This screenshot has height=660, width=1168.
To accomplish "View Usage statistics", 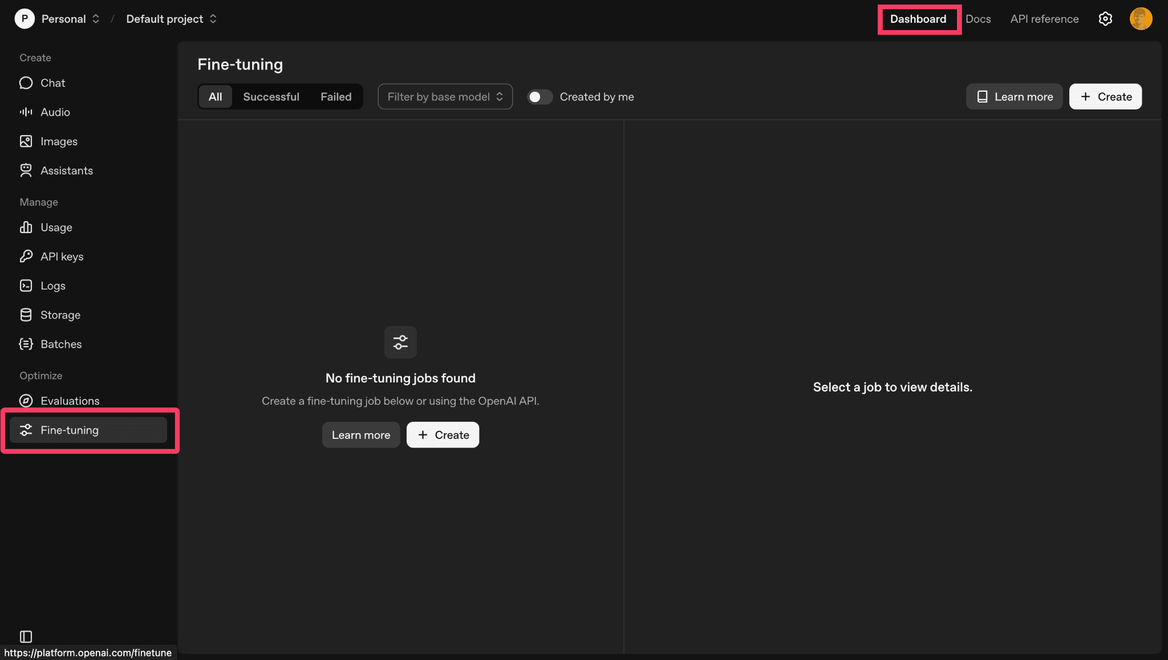I will (55, 227).
